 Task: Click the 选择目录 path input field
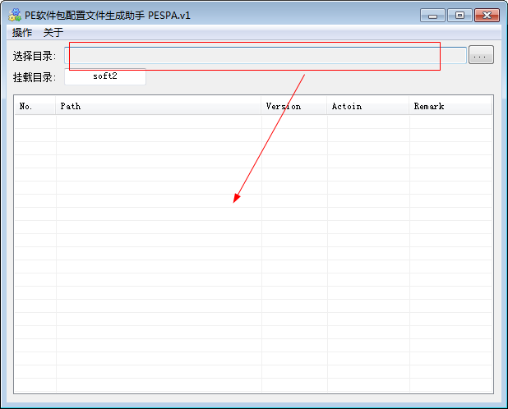[266, 55]
